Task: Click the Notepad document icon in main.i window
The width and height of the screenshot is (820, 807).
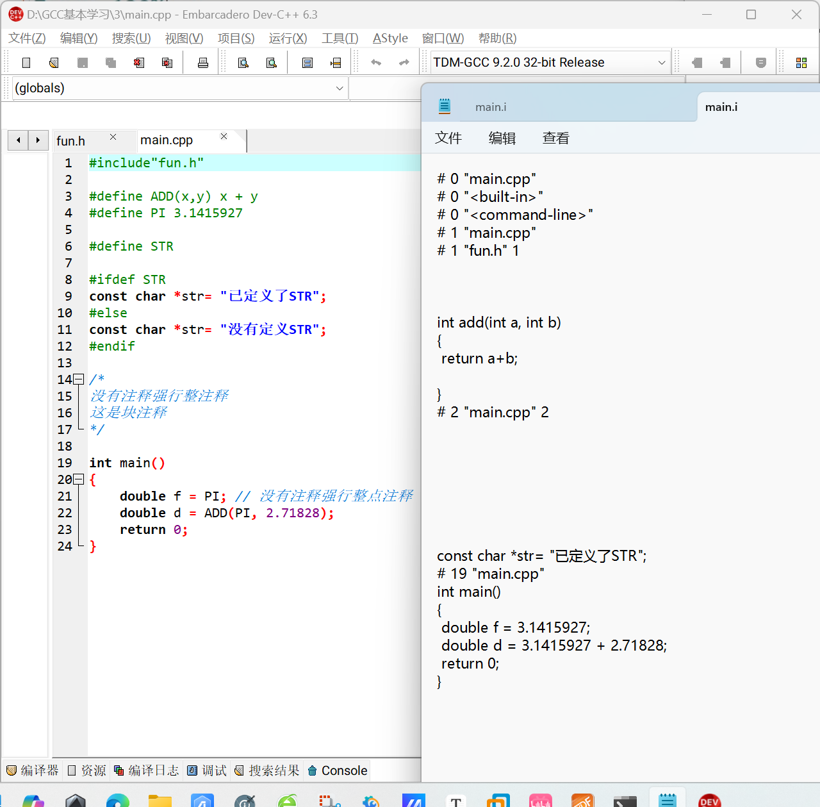Action: coord(445,106)
